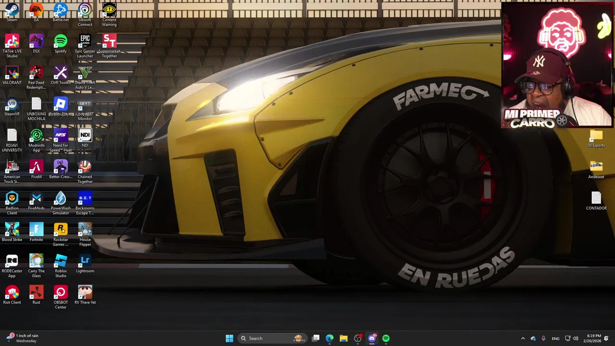This screenshot has height=346, width=615.
Task: Select the Better-Crew shortcut icon
Action: pyautogui.click(x=61, y=170)
